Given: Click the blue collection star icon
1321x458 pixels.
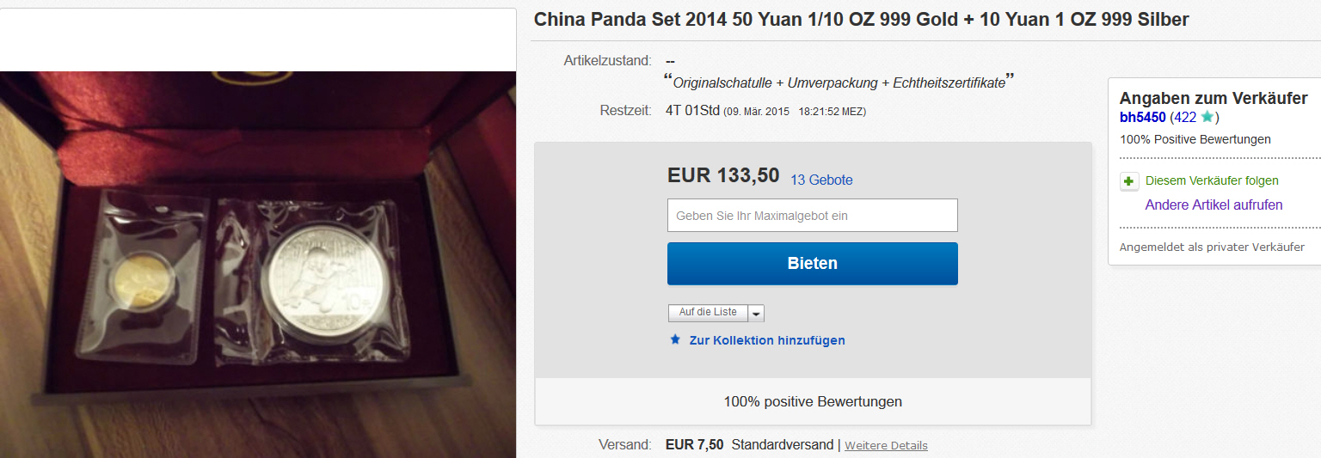Looking at the screenshot, I should 675,339.
